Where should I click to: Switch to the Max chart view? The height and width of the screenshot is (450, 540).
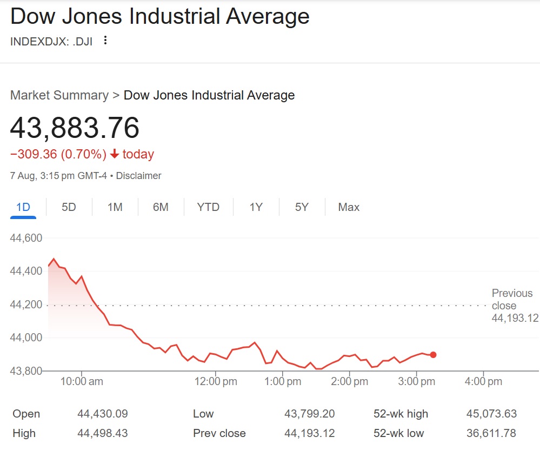pos(348,207)
